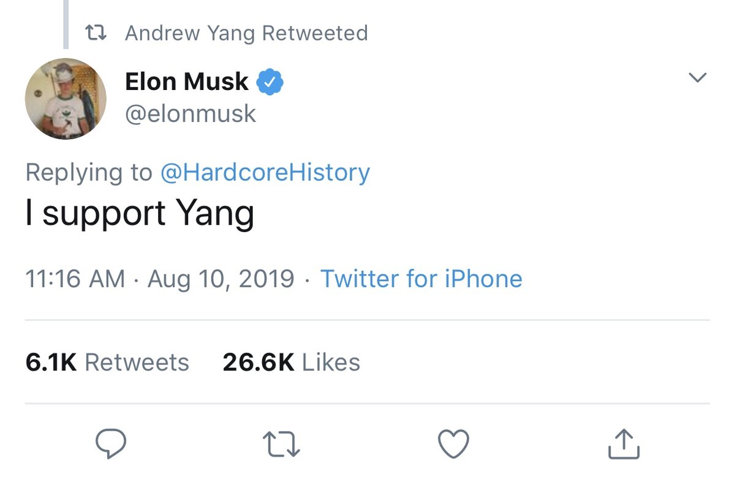The image size is (735, 482).
Task: Select the tweet text I support Yang
Action: click(140, 214)
